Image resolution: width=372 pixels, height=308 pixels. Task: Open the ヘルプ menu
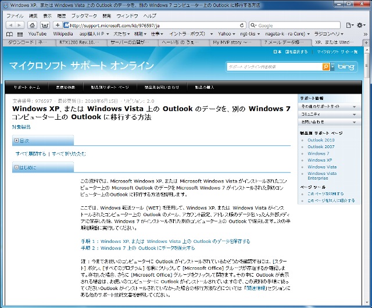(150, 16)
